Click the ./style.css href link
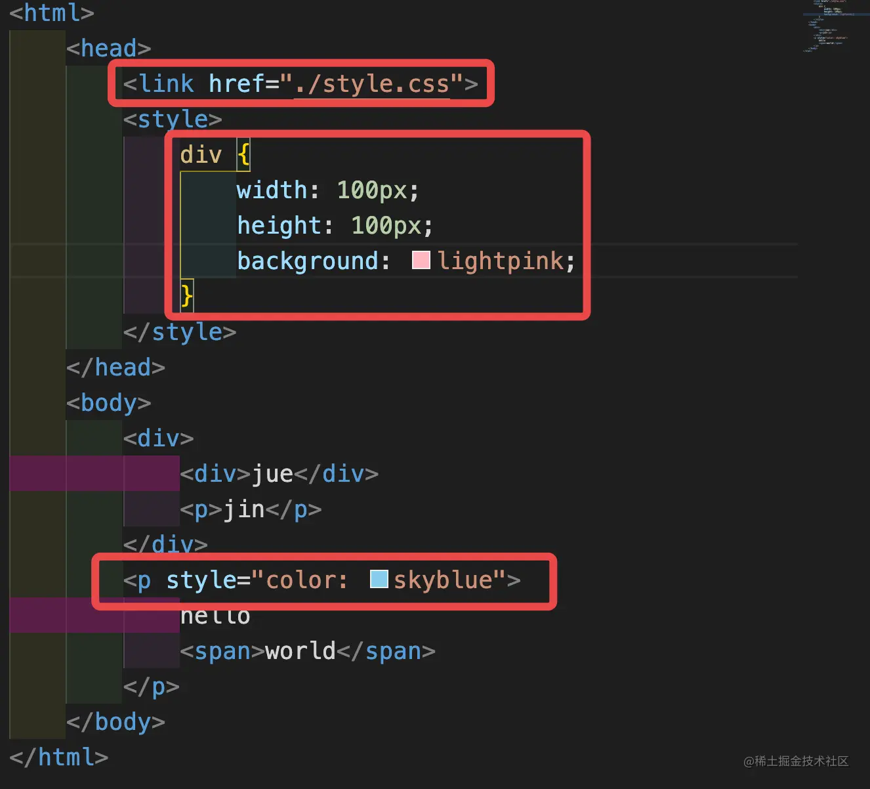 pyautogui.click(x=372, y=84)
